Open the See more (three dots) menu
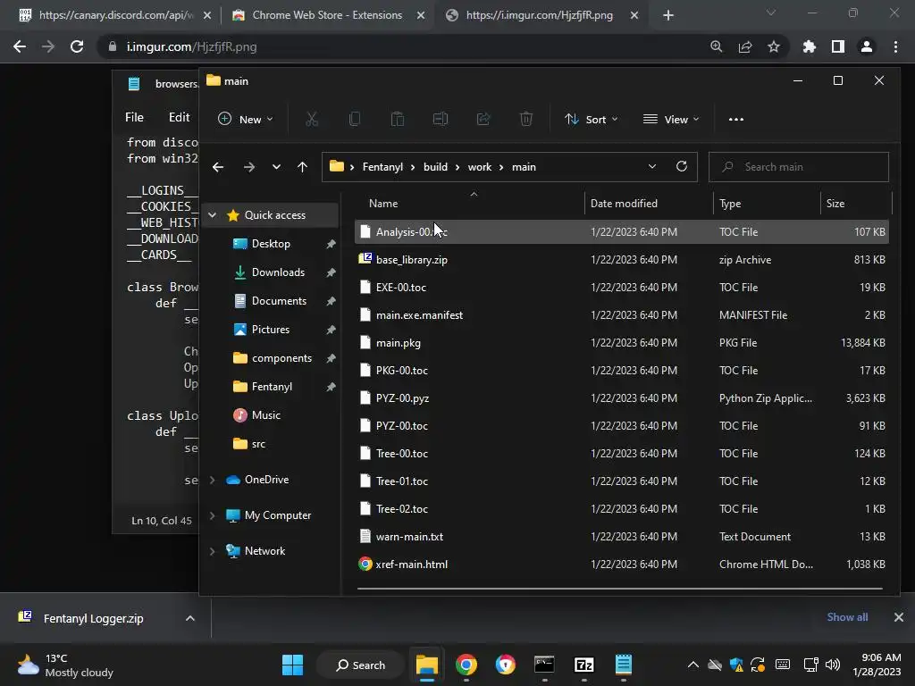Viewport: 915px width, 686px height. pos(736,119)
